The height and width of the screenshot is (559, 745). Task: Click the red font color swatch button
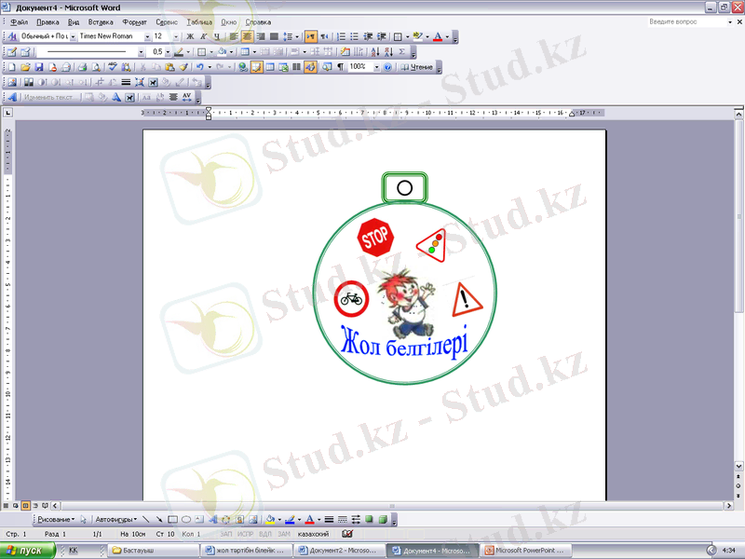click(x=439, y=36)
